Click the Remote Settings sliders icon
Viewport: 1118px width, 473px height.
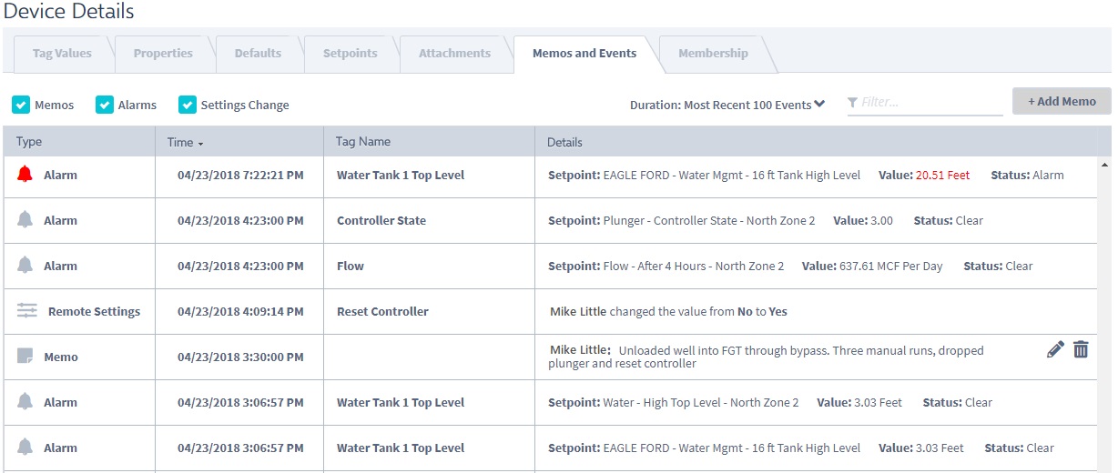click(x=27, y=311)
